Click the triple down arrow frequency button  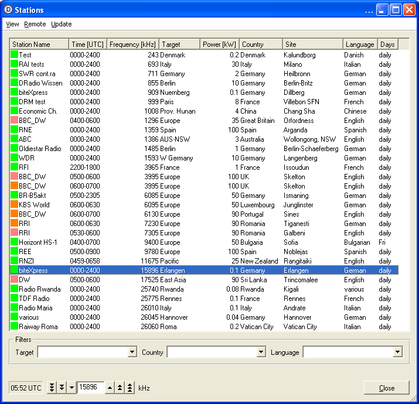tap(52, 388)
